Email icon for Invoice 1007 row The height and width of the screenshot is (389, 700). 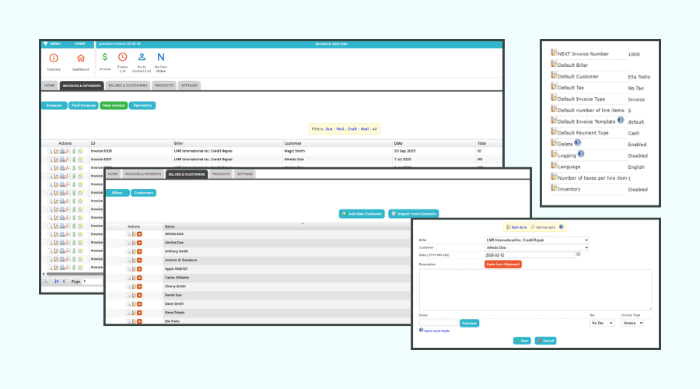80,159
